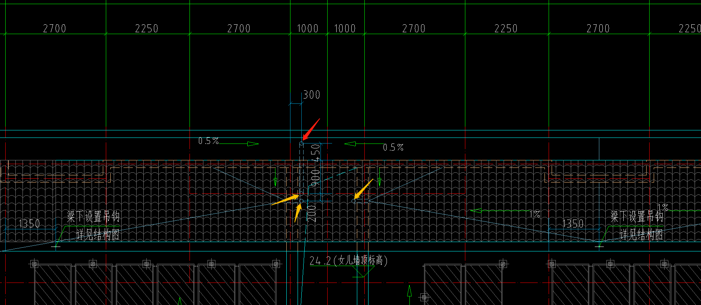Select the "300" horizontal dimension text
Viewport: 701px width, 305px height.
click(x=311, y=94)
